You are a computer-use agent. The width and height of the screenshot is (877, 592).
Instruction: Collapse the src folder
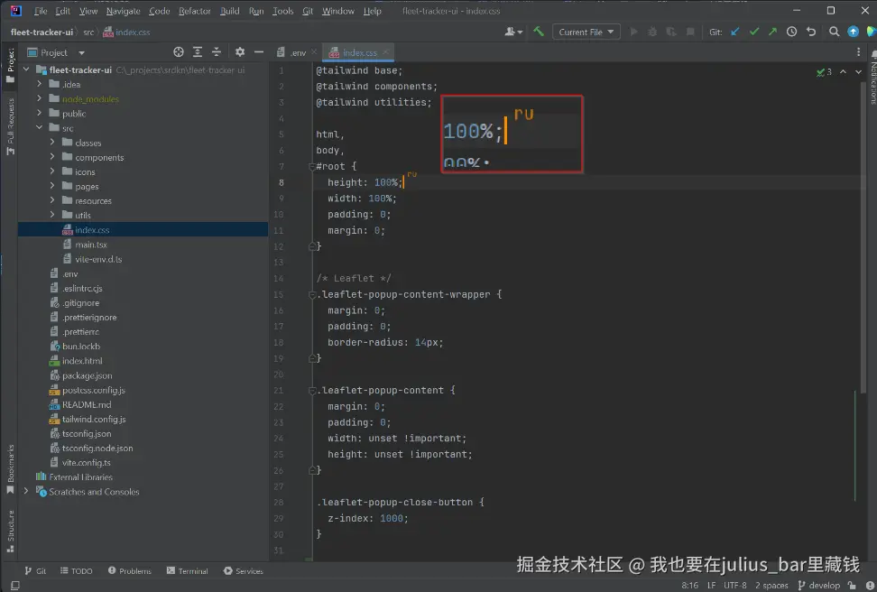pyautogui.click(x=39, y=127)
